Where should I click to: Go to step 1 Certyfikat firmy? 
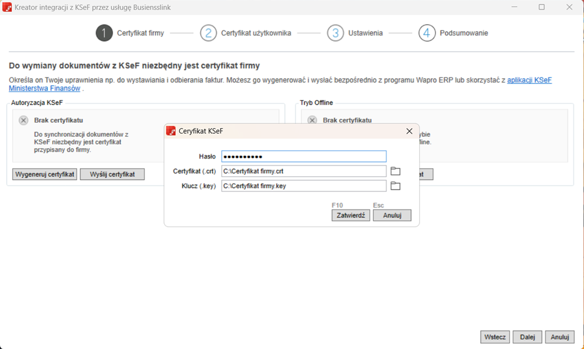click(104, 33)
